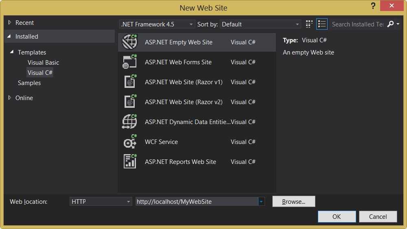Expand the Recent section
407x229 pixels.
point(10,23)
